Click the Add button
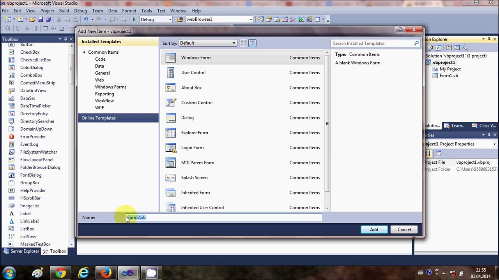The image size is (499, 280). coord(374,229)
